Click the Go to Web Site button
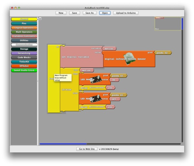194x166 pixels. point(86,149)
